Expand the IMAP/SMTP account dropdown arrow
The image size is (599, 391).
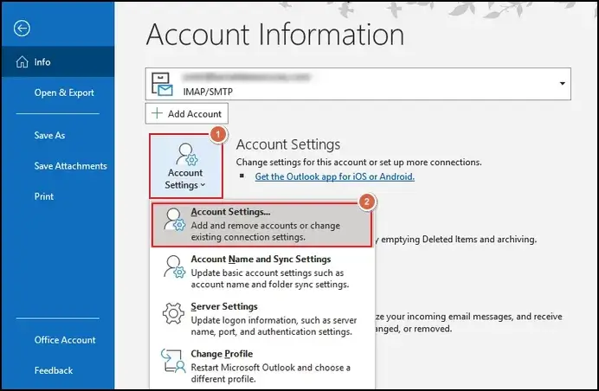pos(563,84)
